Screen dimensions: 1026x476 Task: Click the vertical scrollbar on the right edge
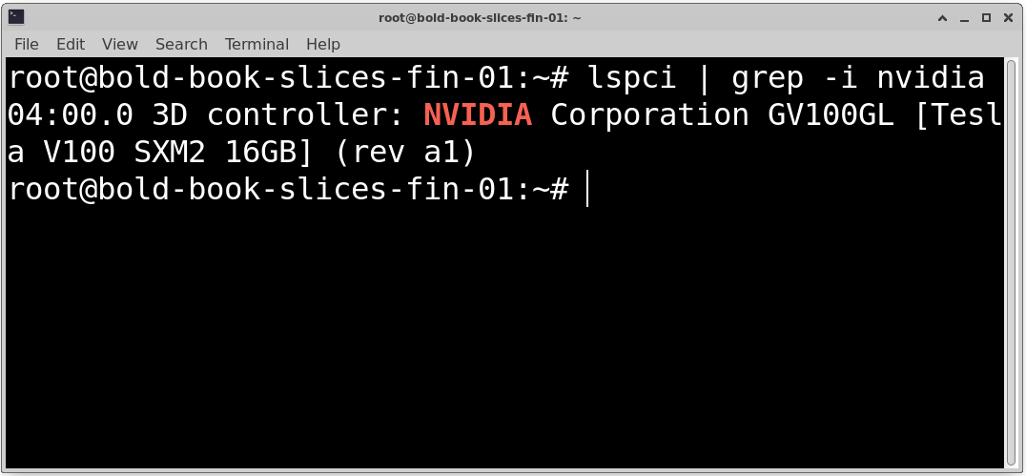click(1011, 262)
